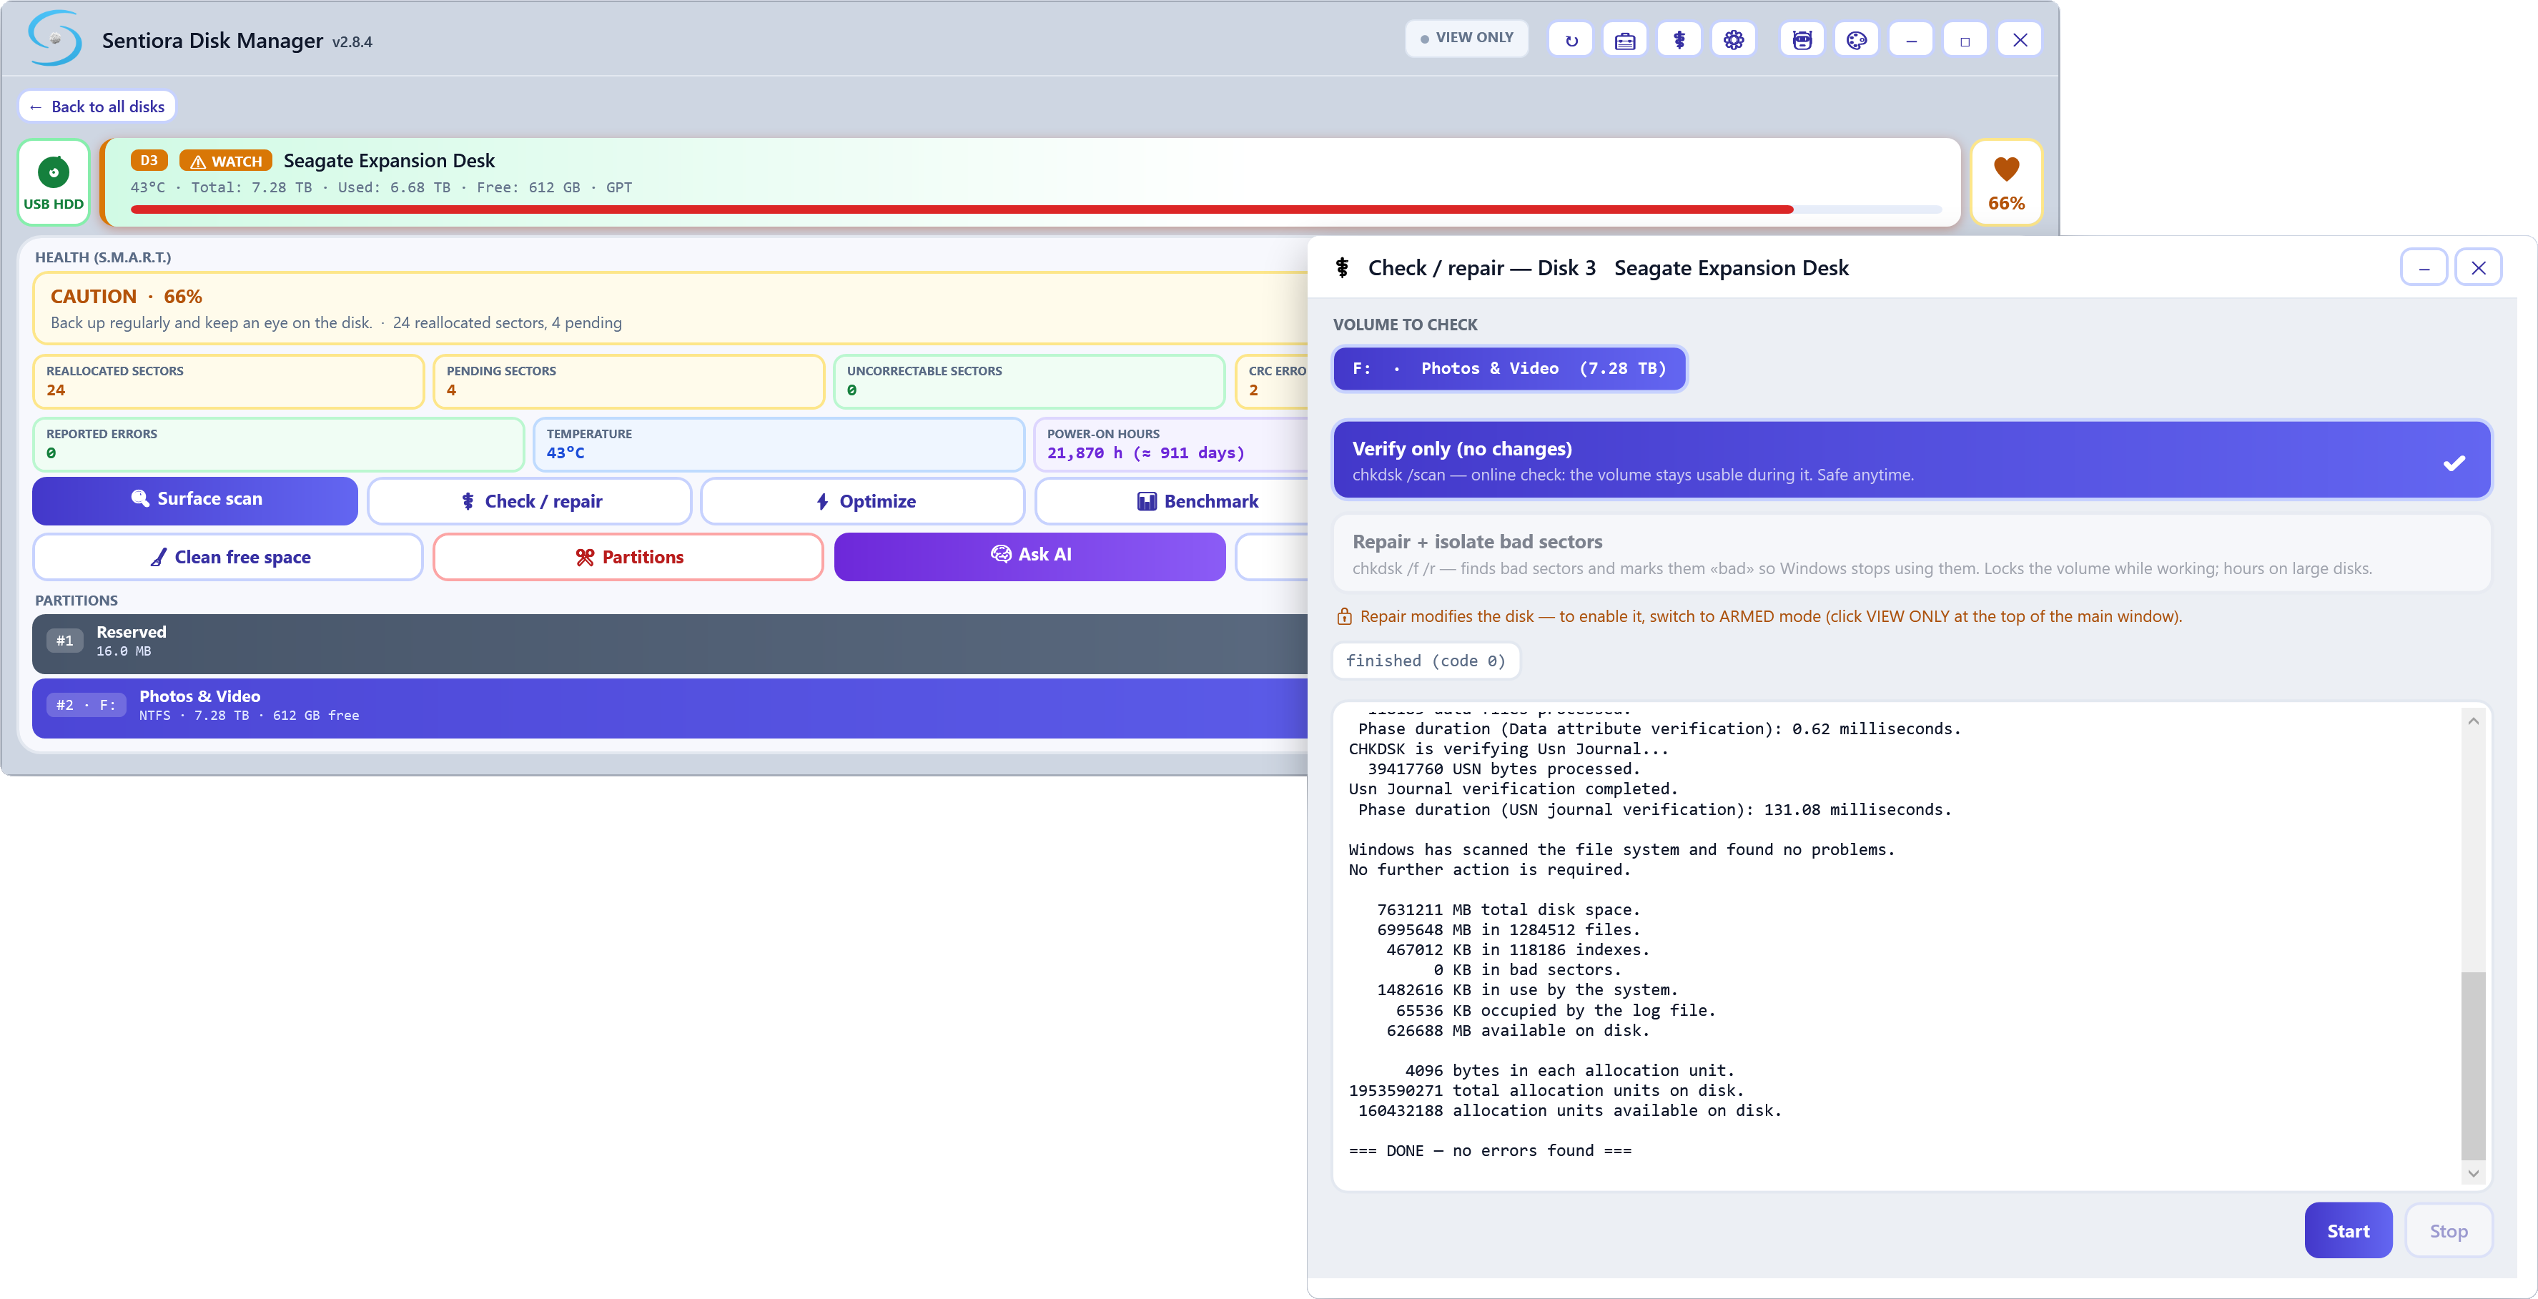Image resolution: width=2538 pixels, height=1299 pixels.
Task: Click the 'finished (code 0)' status label
Action: click(x=1426, y=661)
